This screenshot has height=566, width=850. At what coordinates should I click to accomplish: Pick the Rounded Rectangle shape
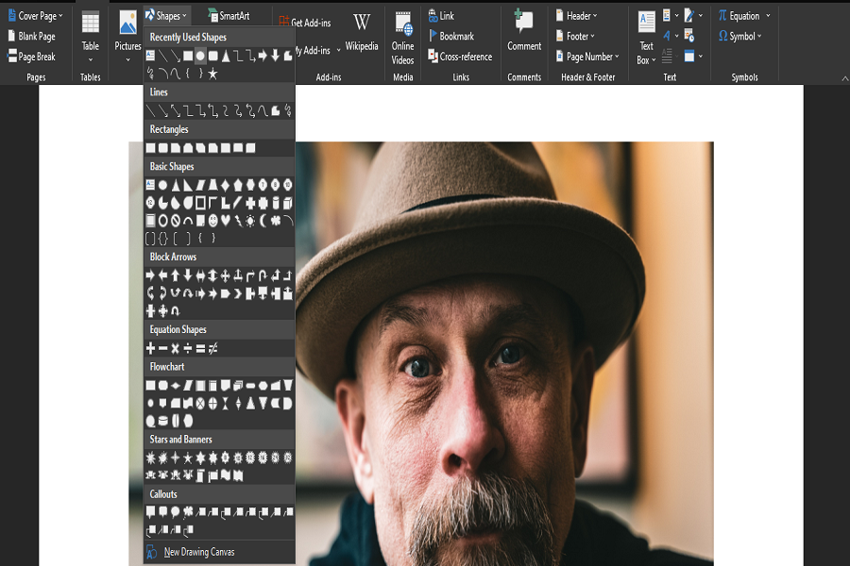[162, 147]
